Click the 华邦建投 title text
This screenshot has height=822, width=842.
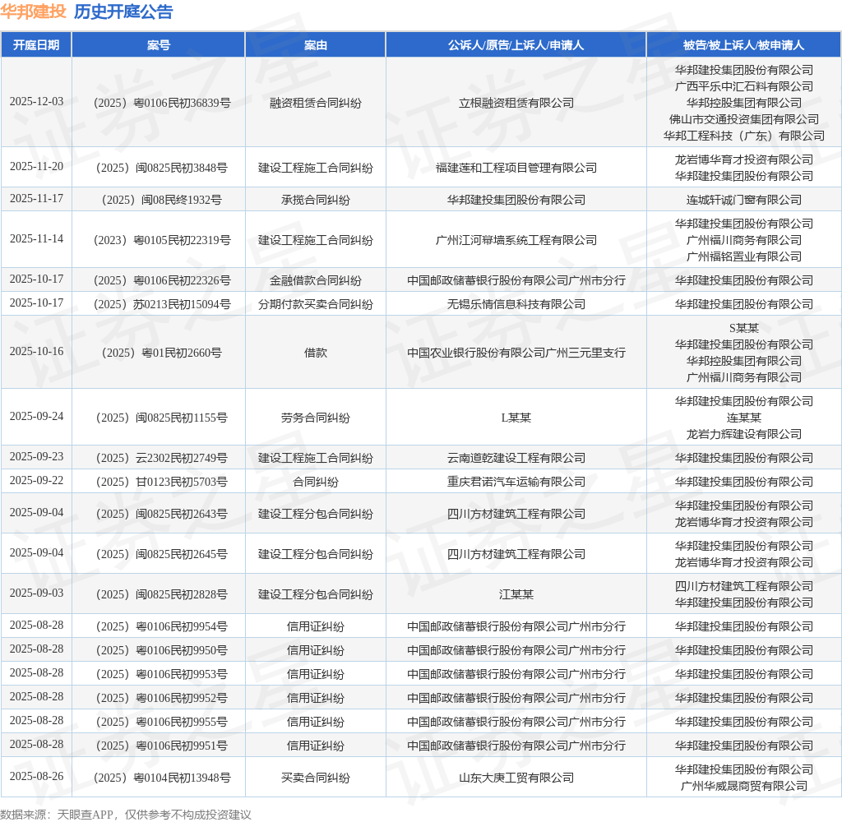(x=33, y=12)
